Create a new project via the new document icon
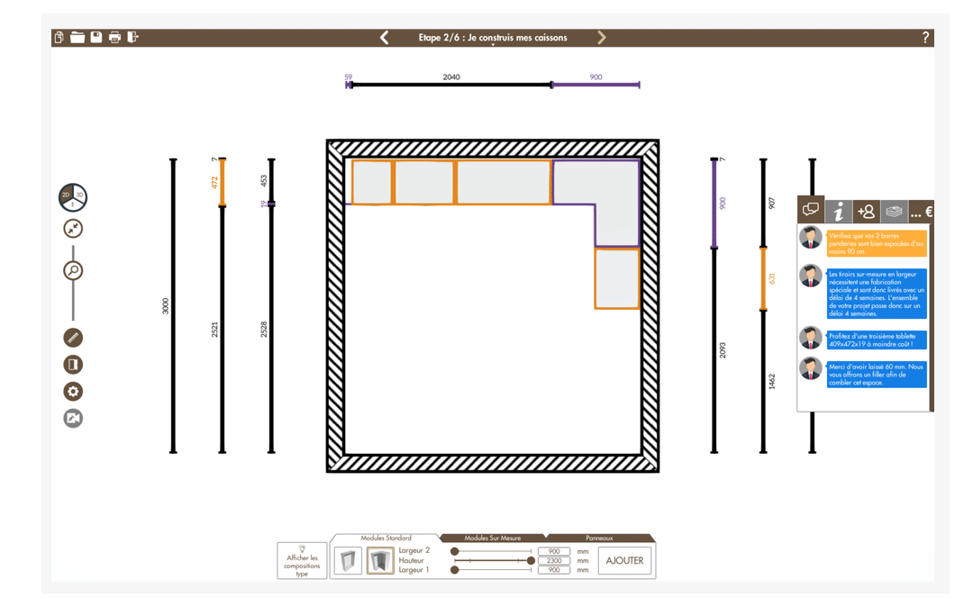The image size is (973, 598). [57, 37]
